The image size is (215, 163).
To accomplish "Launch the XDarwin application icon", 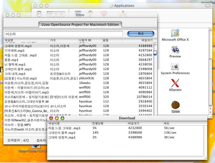I will point(175,84).
